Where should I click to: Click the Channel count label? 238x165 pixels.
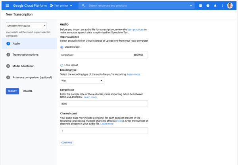[x=69, y=113]
